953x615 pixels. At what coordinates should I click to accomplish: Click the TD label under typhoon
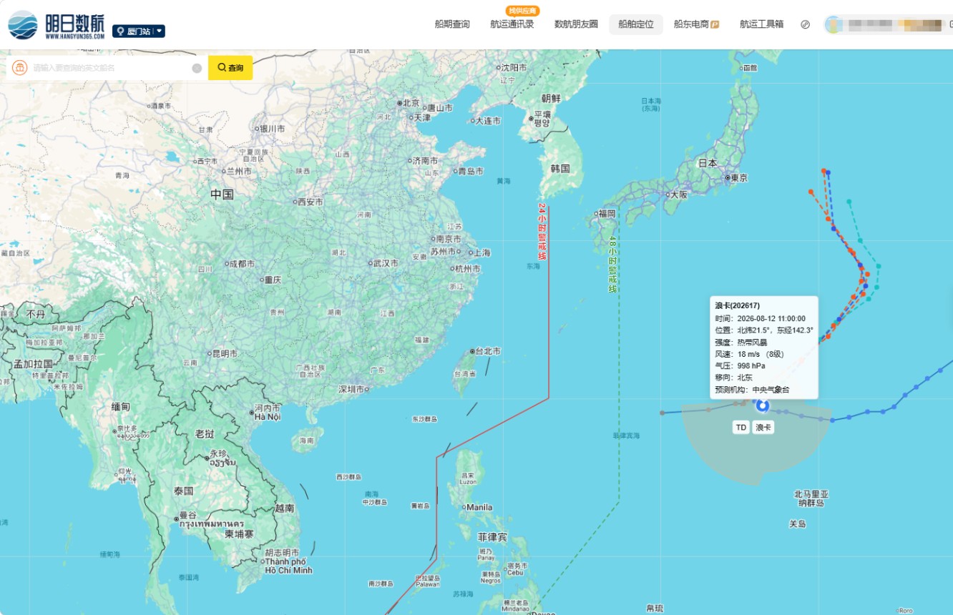[x=741, y=428]
